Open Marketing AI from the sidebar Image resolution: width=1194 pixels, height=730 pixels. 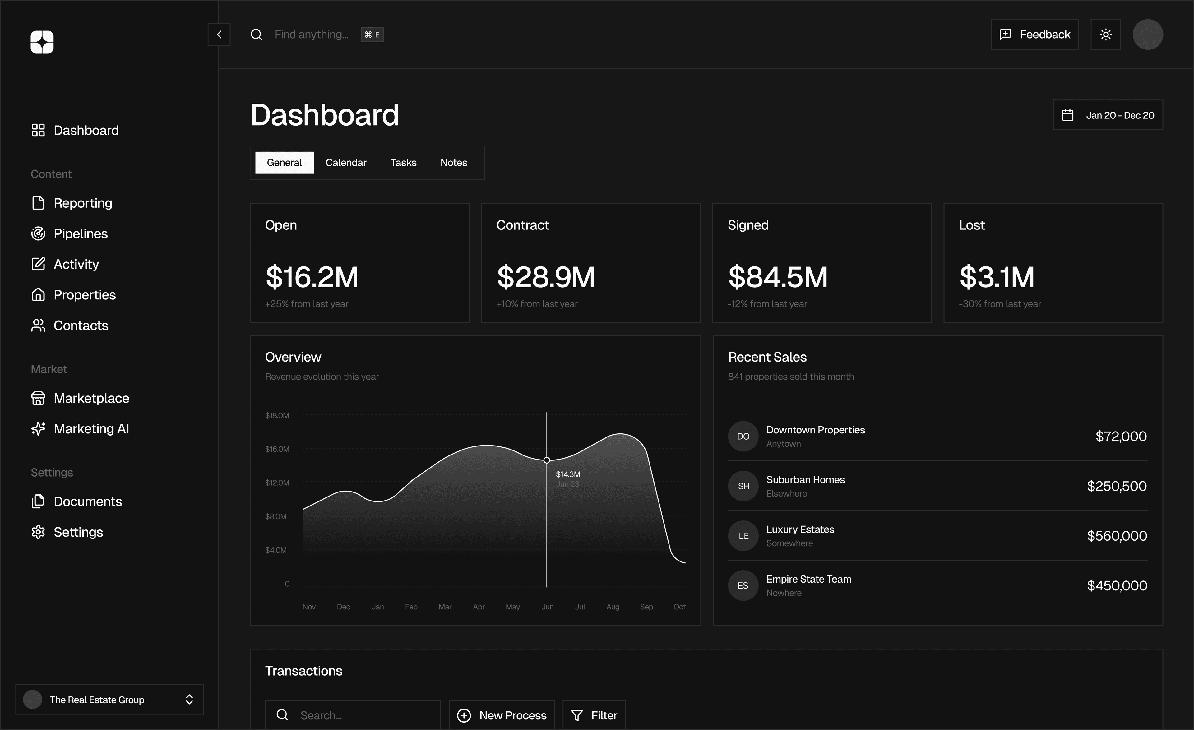point(91,428)
